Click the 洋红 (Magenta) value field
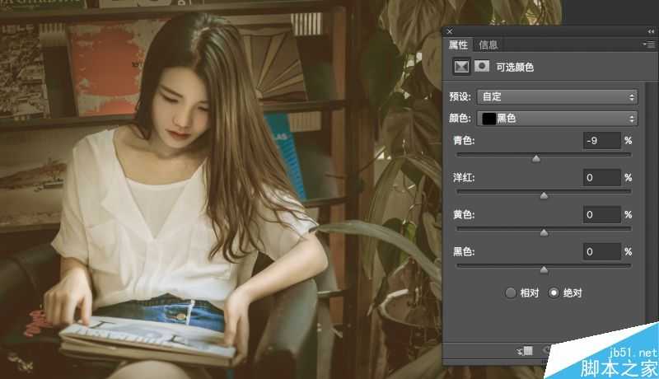The image size is (659, 379). [601, 178]
